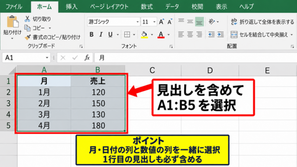Screen dimensions: 297x167
Task: Click the confirm checkmark in formula bar
Action: pyautogui.click(x=75, y=58)
